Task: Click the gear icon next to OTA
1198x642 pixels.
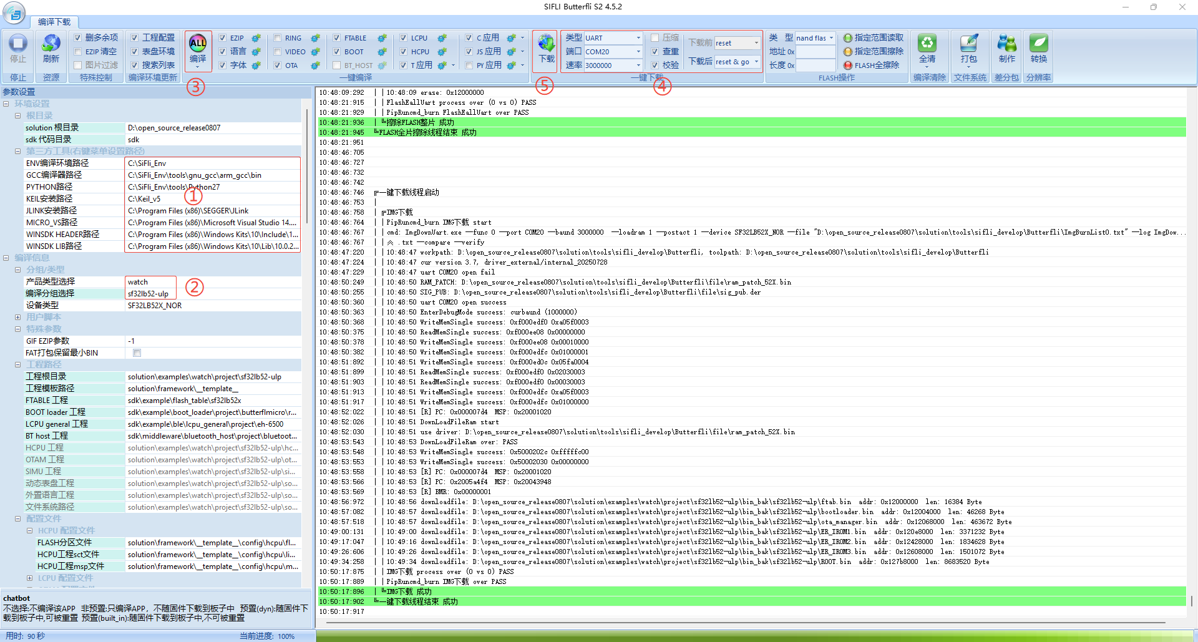Action: 315,66
